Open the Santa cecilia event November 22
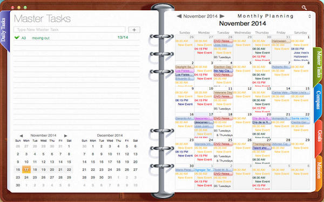The image size is (324, 202). [300, 119]
